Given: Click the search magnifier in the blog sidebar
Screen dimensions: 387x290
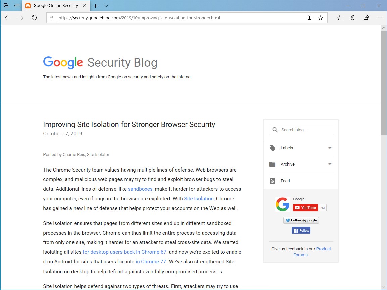Looking at the screenshot, I should click(x=275, y=130).
